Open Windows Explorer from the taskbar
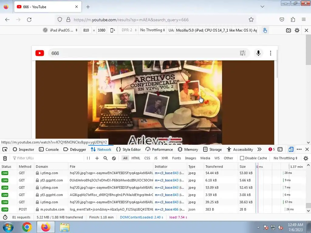The height and width of the screenshot is (233, 311). [65, 227]
